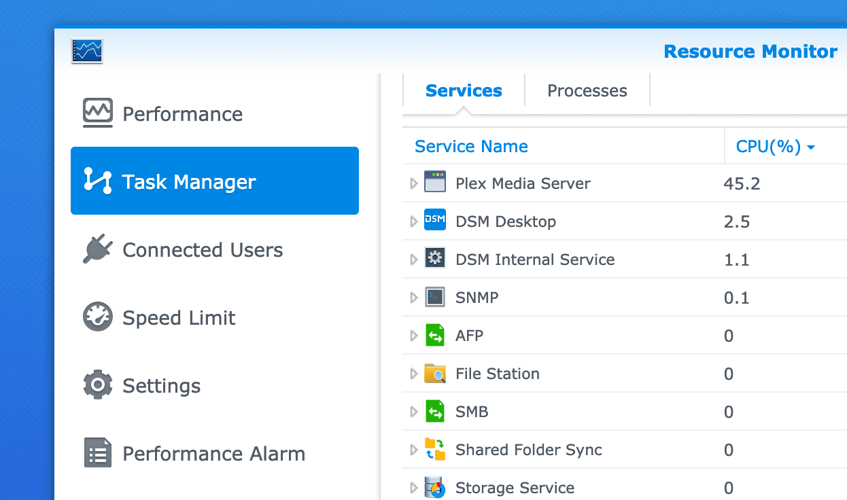Click the SNMP terminal icon
This screenshot has height=500, width=847.
pyautogui.click(x=435, y=297)
